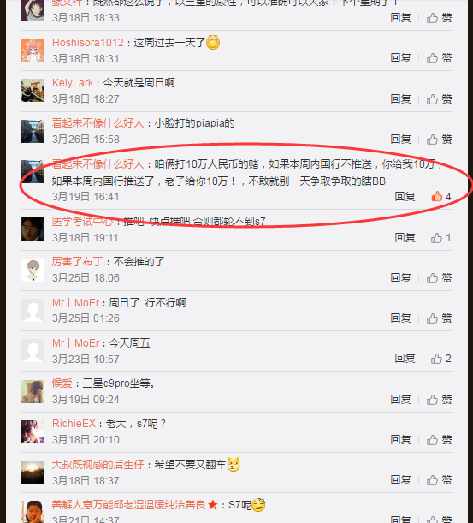Open Hoshisora1012's profile via username
The width and height of the screenshot is (473, 523).
pos(88,43)
